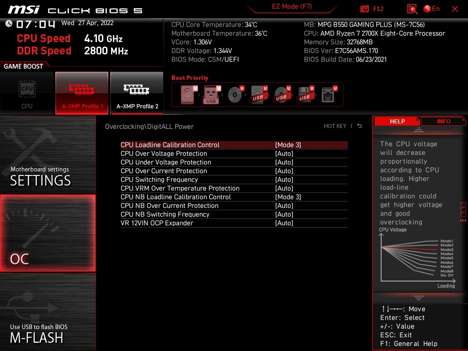Open M-FLASH to flash BIOS
The height and width of the screenshot is (351, 468).
[x=48, y=312]
